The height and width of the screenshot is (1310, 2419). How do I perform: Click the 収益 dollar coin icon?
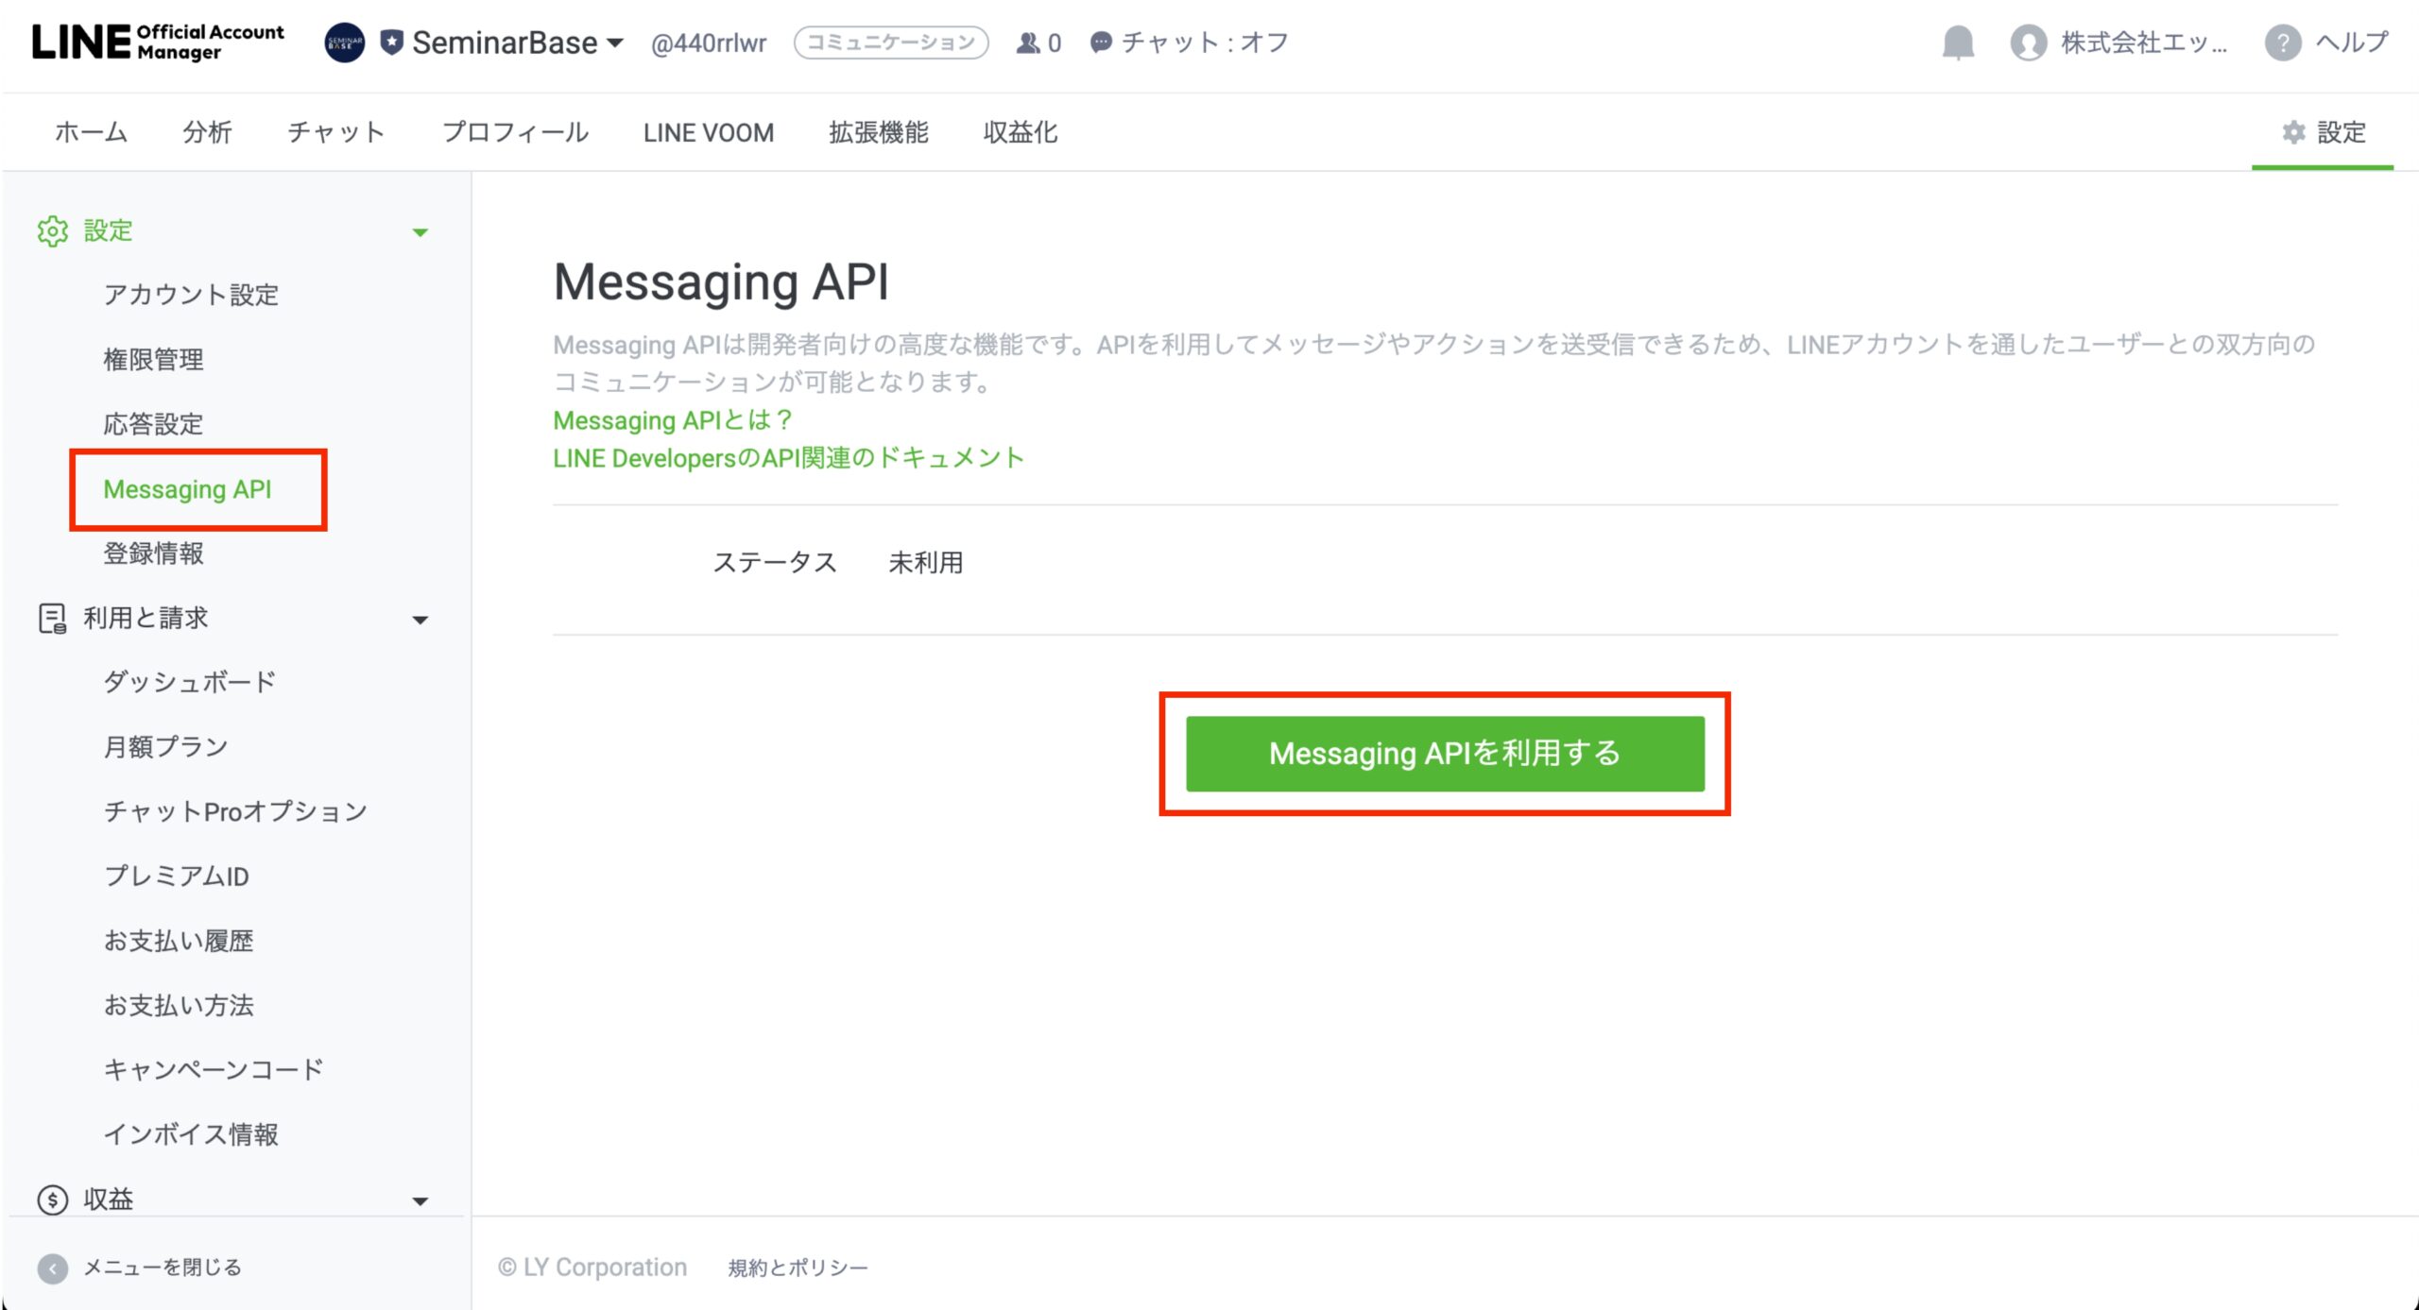pos(52,1199)
